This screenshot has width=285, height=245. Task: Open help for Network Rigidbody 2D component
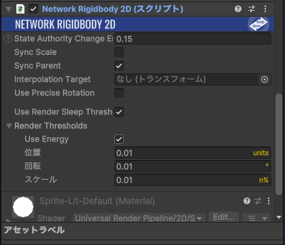(238, 9)
